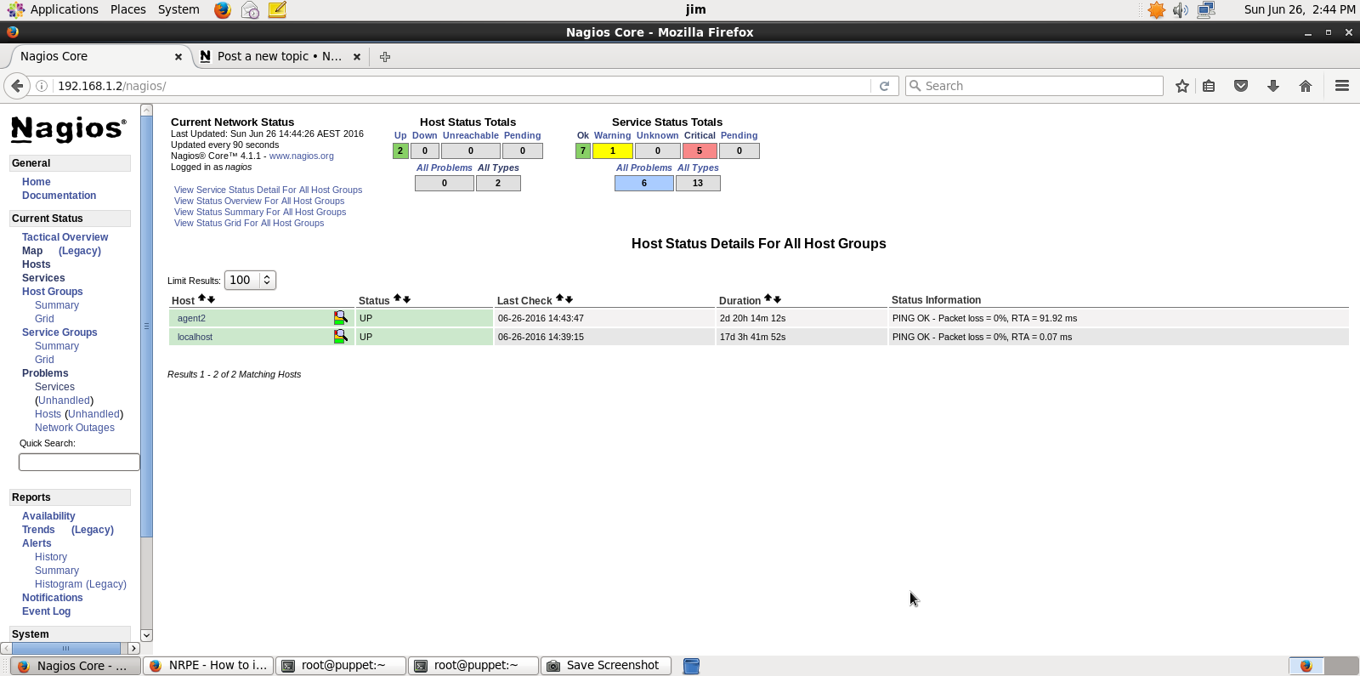This screenshot has width=1360, height=676.
Task: Sort the Duration column descending
Action: (778, 299)
